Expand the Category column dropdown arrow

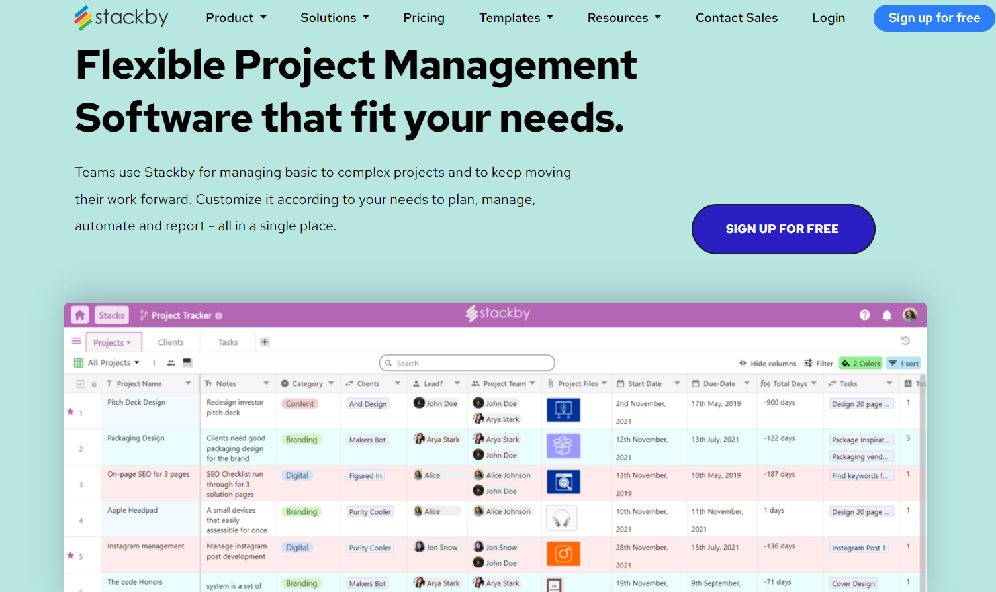click(332, 383)
